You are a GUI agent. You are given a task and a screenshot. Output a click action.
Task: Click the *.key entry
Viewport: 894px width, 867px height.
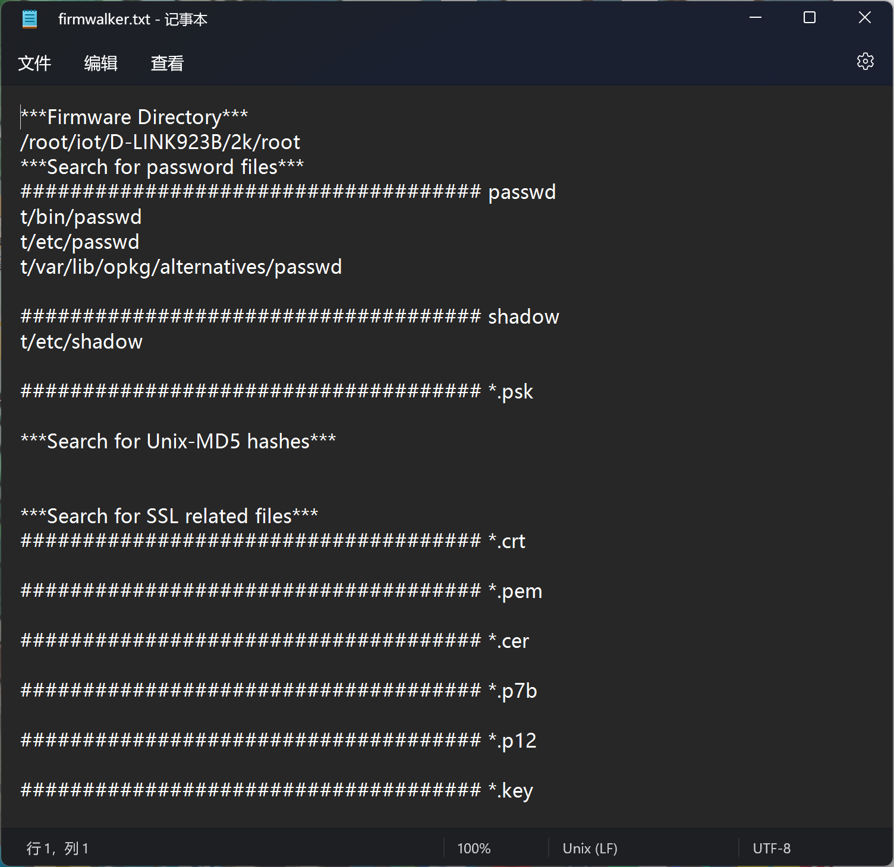511,791
